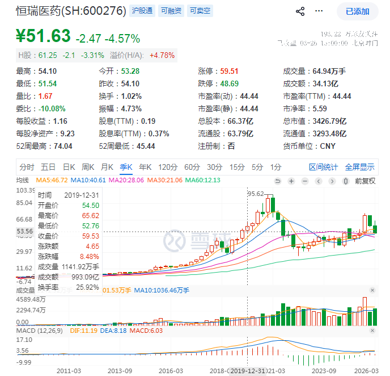390x376 pixels.
Task: Click the chart reset (undo arrow) icon
Action: pos(278,181)
